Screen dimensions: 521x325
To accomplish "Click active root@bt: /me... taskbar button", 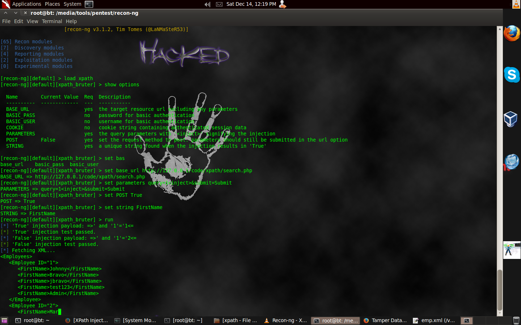I will [335, 321].
